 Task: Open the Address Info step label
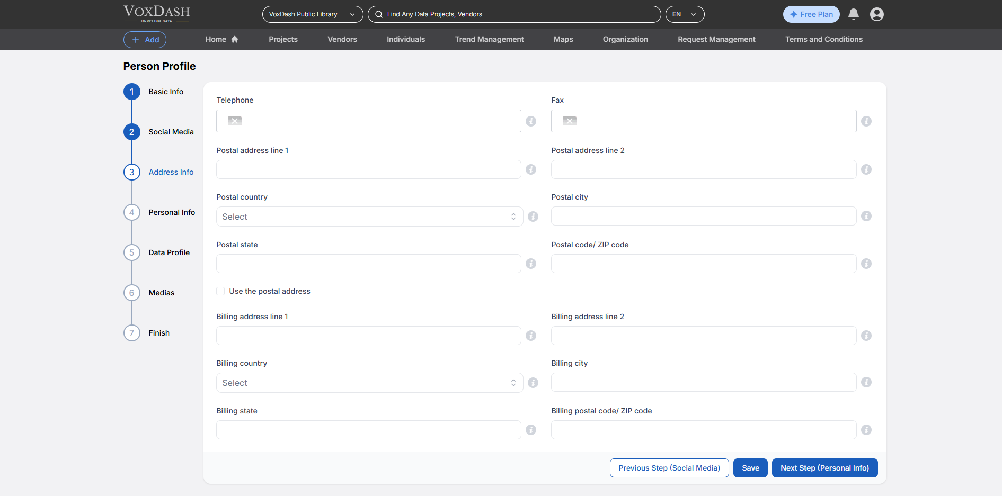[171, 172]
